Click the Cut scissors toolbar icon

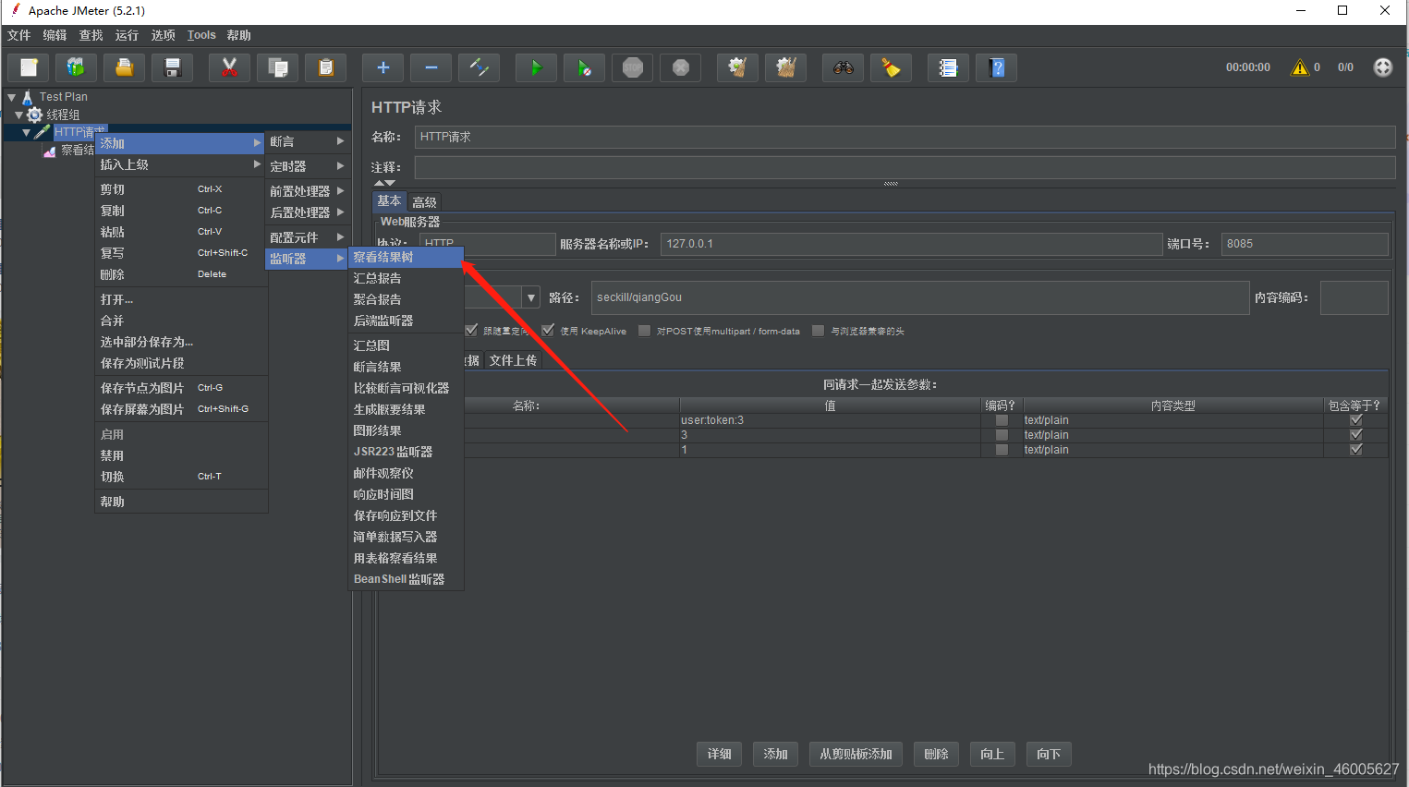point(229,67)
